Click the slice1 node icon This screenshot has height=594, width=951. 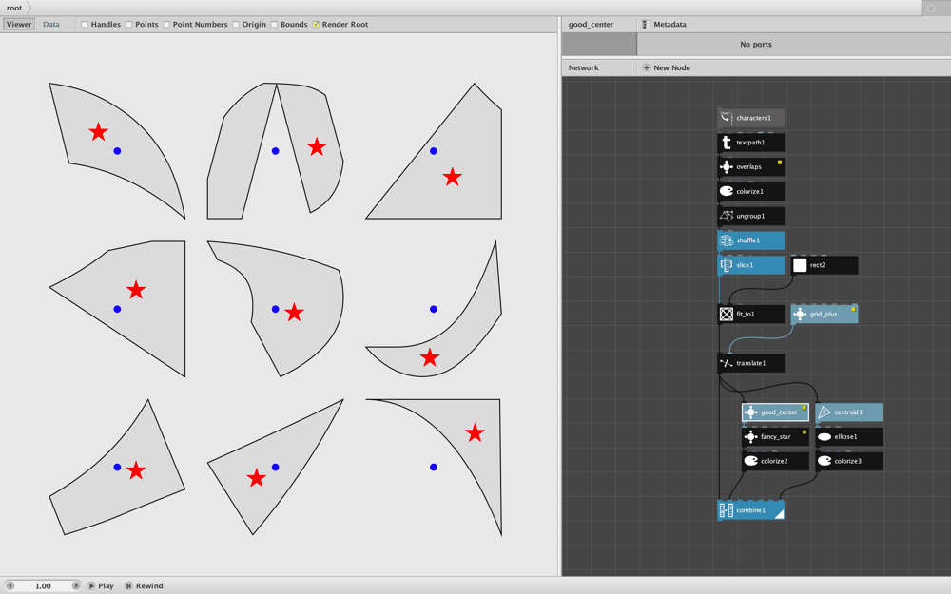pos(726,265)
